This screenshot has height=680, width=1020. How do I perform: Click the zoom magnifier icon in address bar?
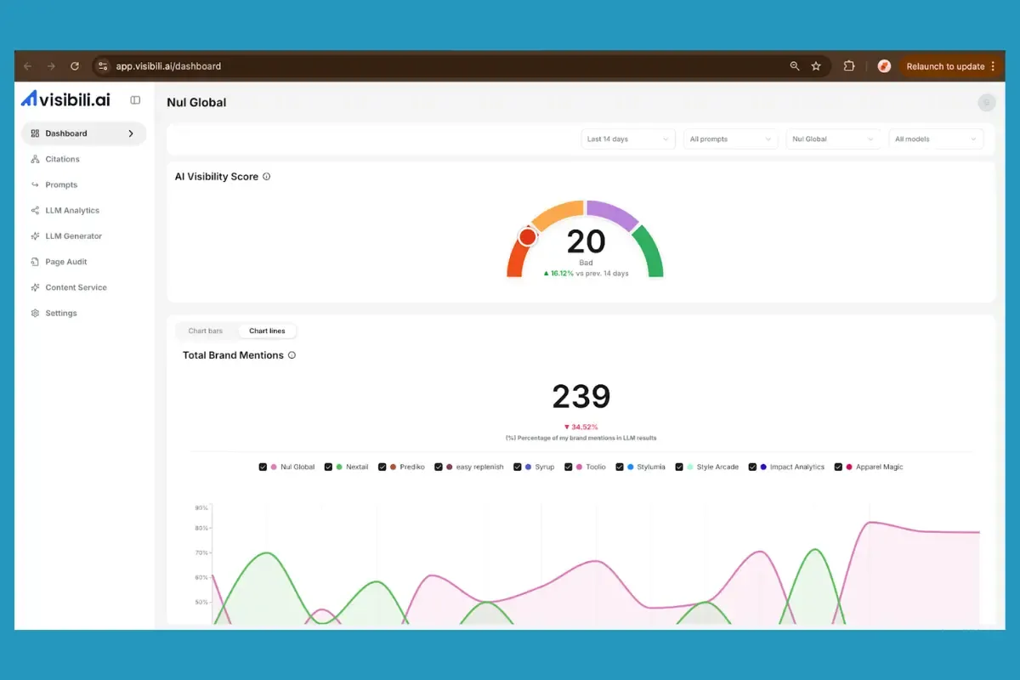coord(795,66)
